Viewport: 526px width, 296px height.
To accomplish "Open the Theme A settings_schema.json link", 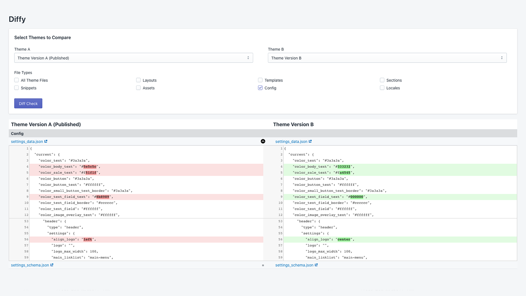I will click(29, 265).
